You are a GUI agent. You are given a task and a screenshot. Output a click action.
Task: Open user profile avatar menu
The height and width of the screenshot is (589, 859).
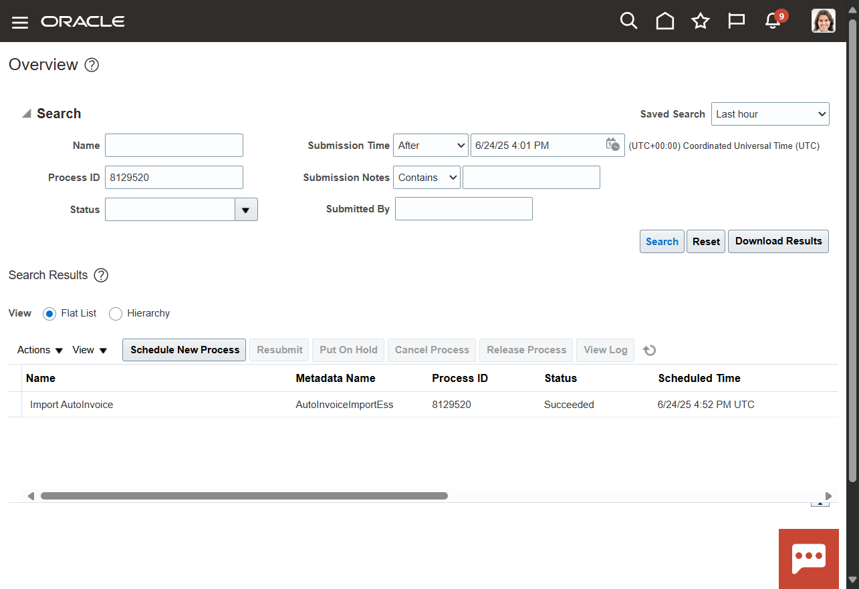pyautogui.click(x=823, y=21)
